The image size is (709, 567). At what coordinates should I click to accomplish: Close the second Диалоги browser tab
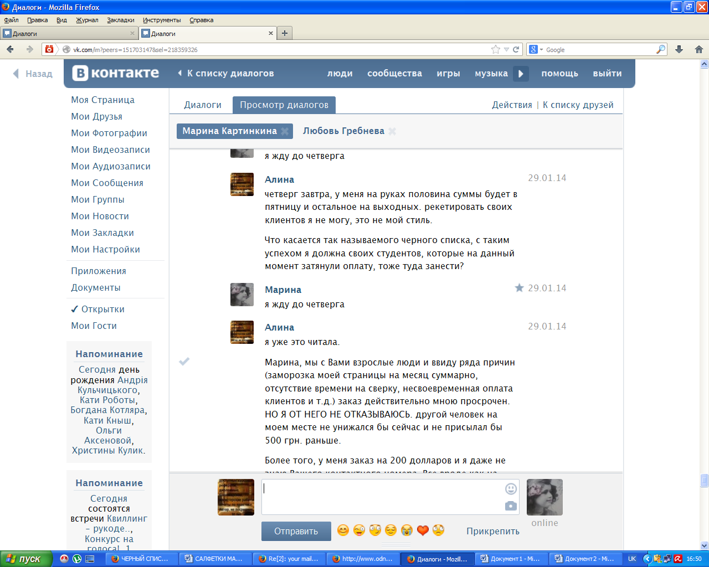[x=271, y=33]
